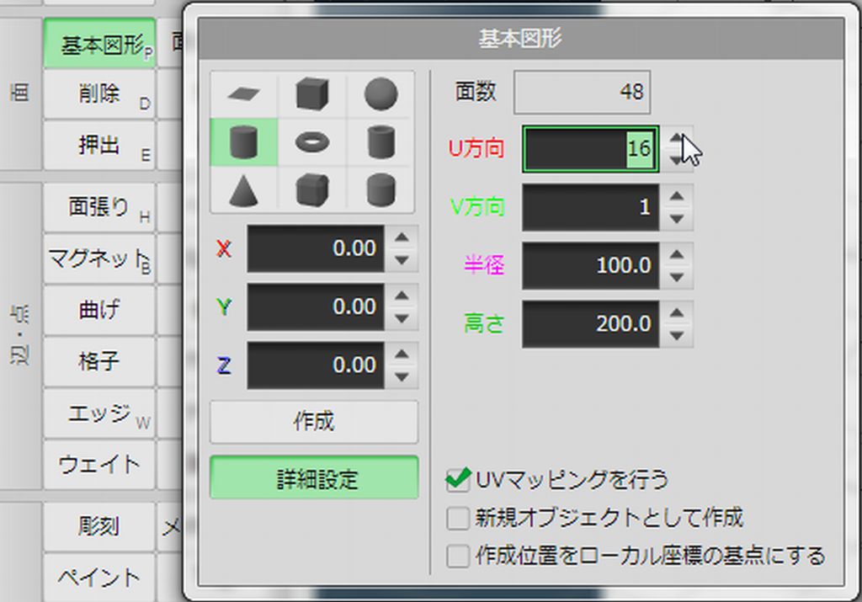Decrease the U方向 value with down arrow
The width and height of the screenshot is (862, 602).
pos(677,161)
